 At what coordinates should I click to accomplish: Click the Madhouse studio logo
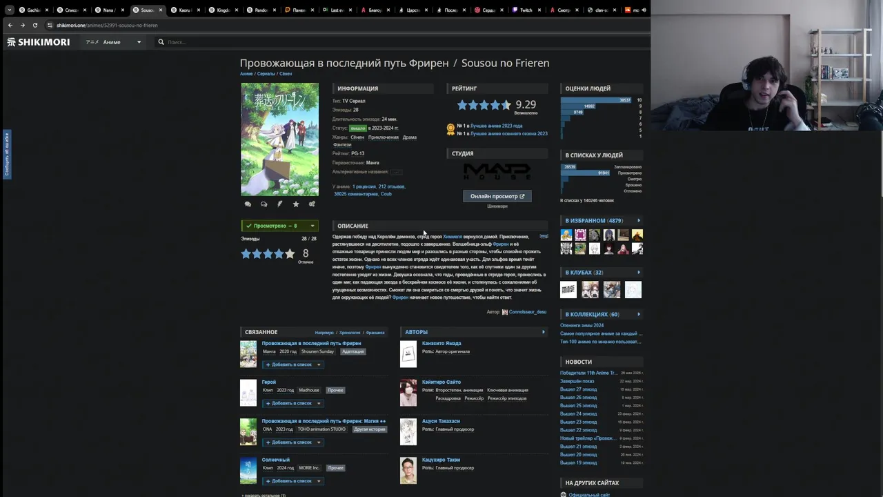497,172
